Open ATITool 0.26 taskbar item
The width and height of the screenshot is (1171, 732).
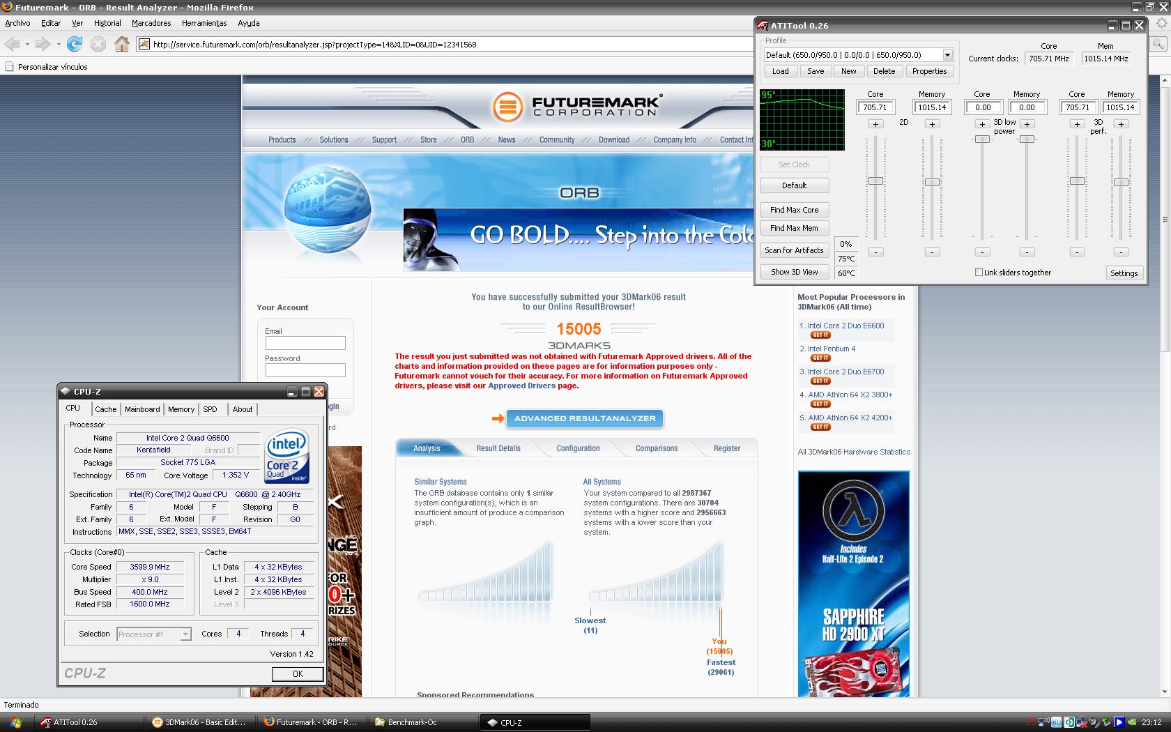(89, 722)
